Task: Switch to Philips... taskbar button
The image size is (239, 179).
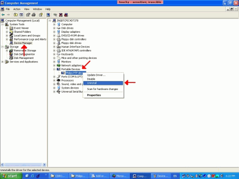Action: [x=78, y=176]
